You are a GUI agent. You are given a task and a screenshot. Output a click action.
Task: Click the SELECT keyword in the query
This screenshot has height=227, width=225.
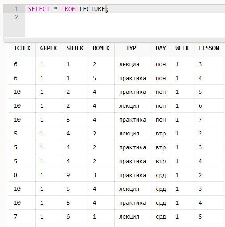tap(39, 9)
